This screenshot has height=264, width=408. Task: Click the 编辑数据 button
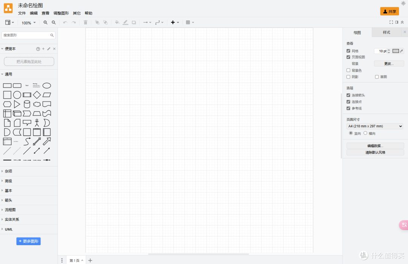pos(375,146)
